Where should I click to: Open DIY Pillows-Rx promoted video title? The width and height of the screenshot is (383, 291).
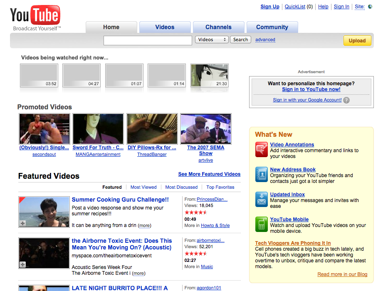(152, 148)
